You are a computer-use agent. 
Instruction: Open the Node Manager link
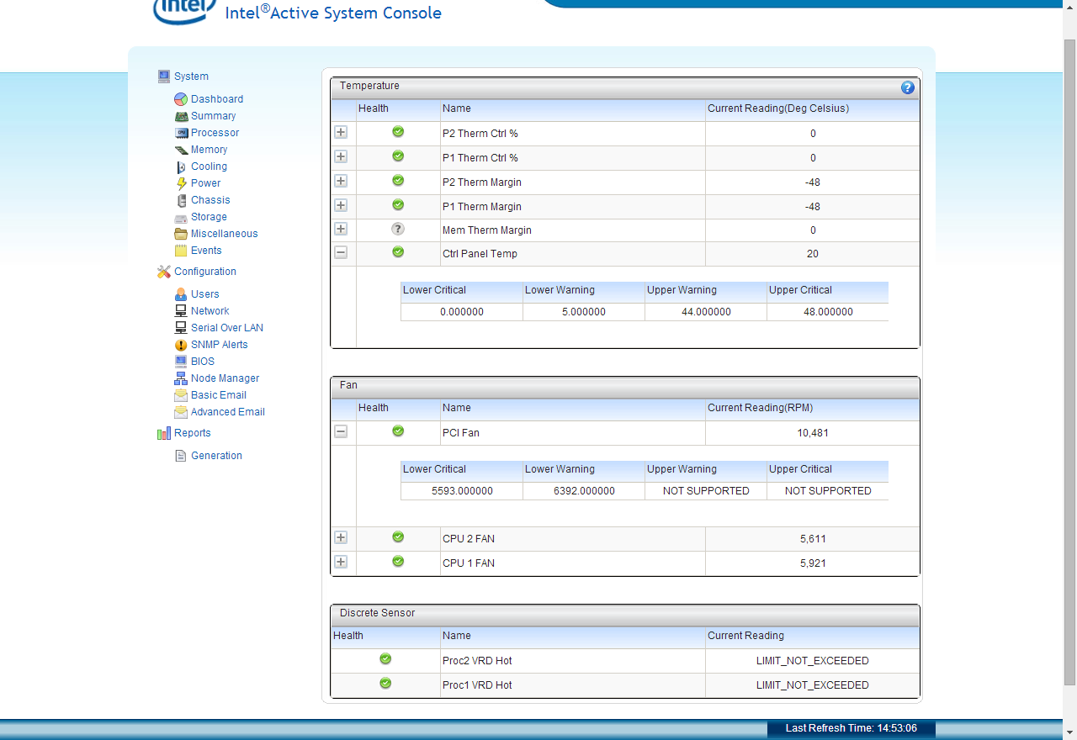225,378
